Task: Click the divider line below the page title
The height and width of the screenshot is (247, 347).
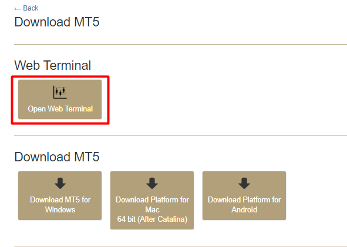Action: 181,44
